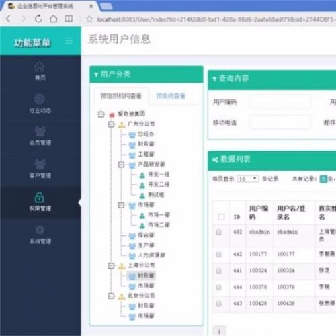Screen dimensions: 336x336
Task: Select 市场一部 in the tree
Action: click(x=159, y=215)
